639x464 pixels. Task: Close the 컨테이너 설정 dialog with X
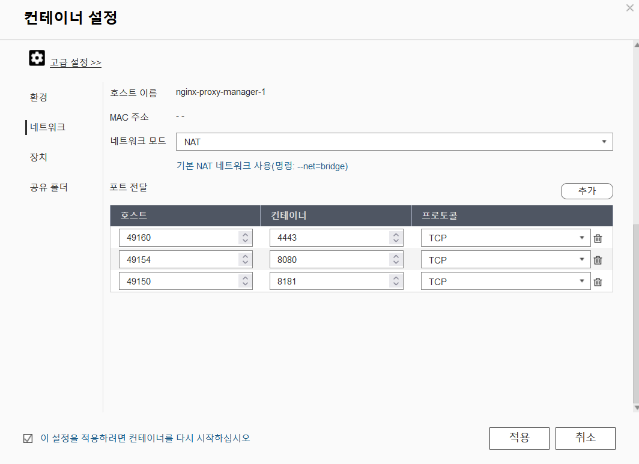point(629,8)
